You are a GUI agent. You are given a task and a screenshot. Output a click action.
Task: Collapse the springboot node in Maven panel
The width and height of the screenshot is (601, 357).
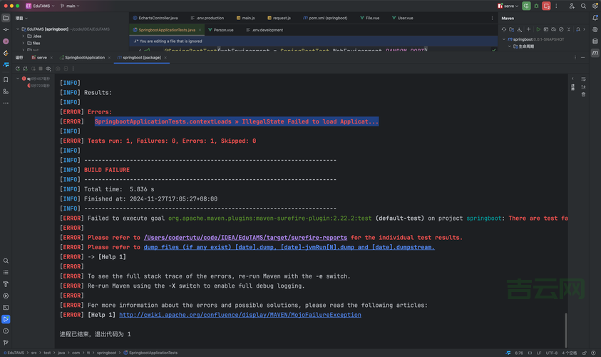click(503, 39)
